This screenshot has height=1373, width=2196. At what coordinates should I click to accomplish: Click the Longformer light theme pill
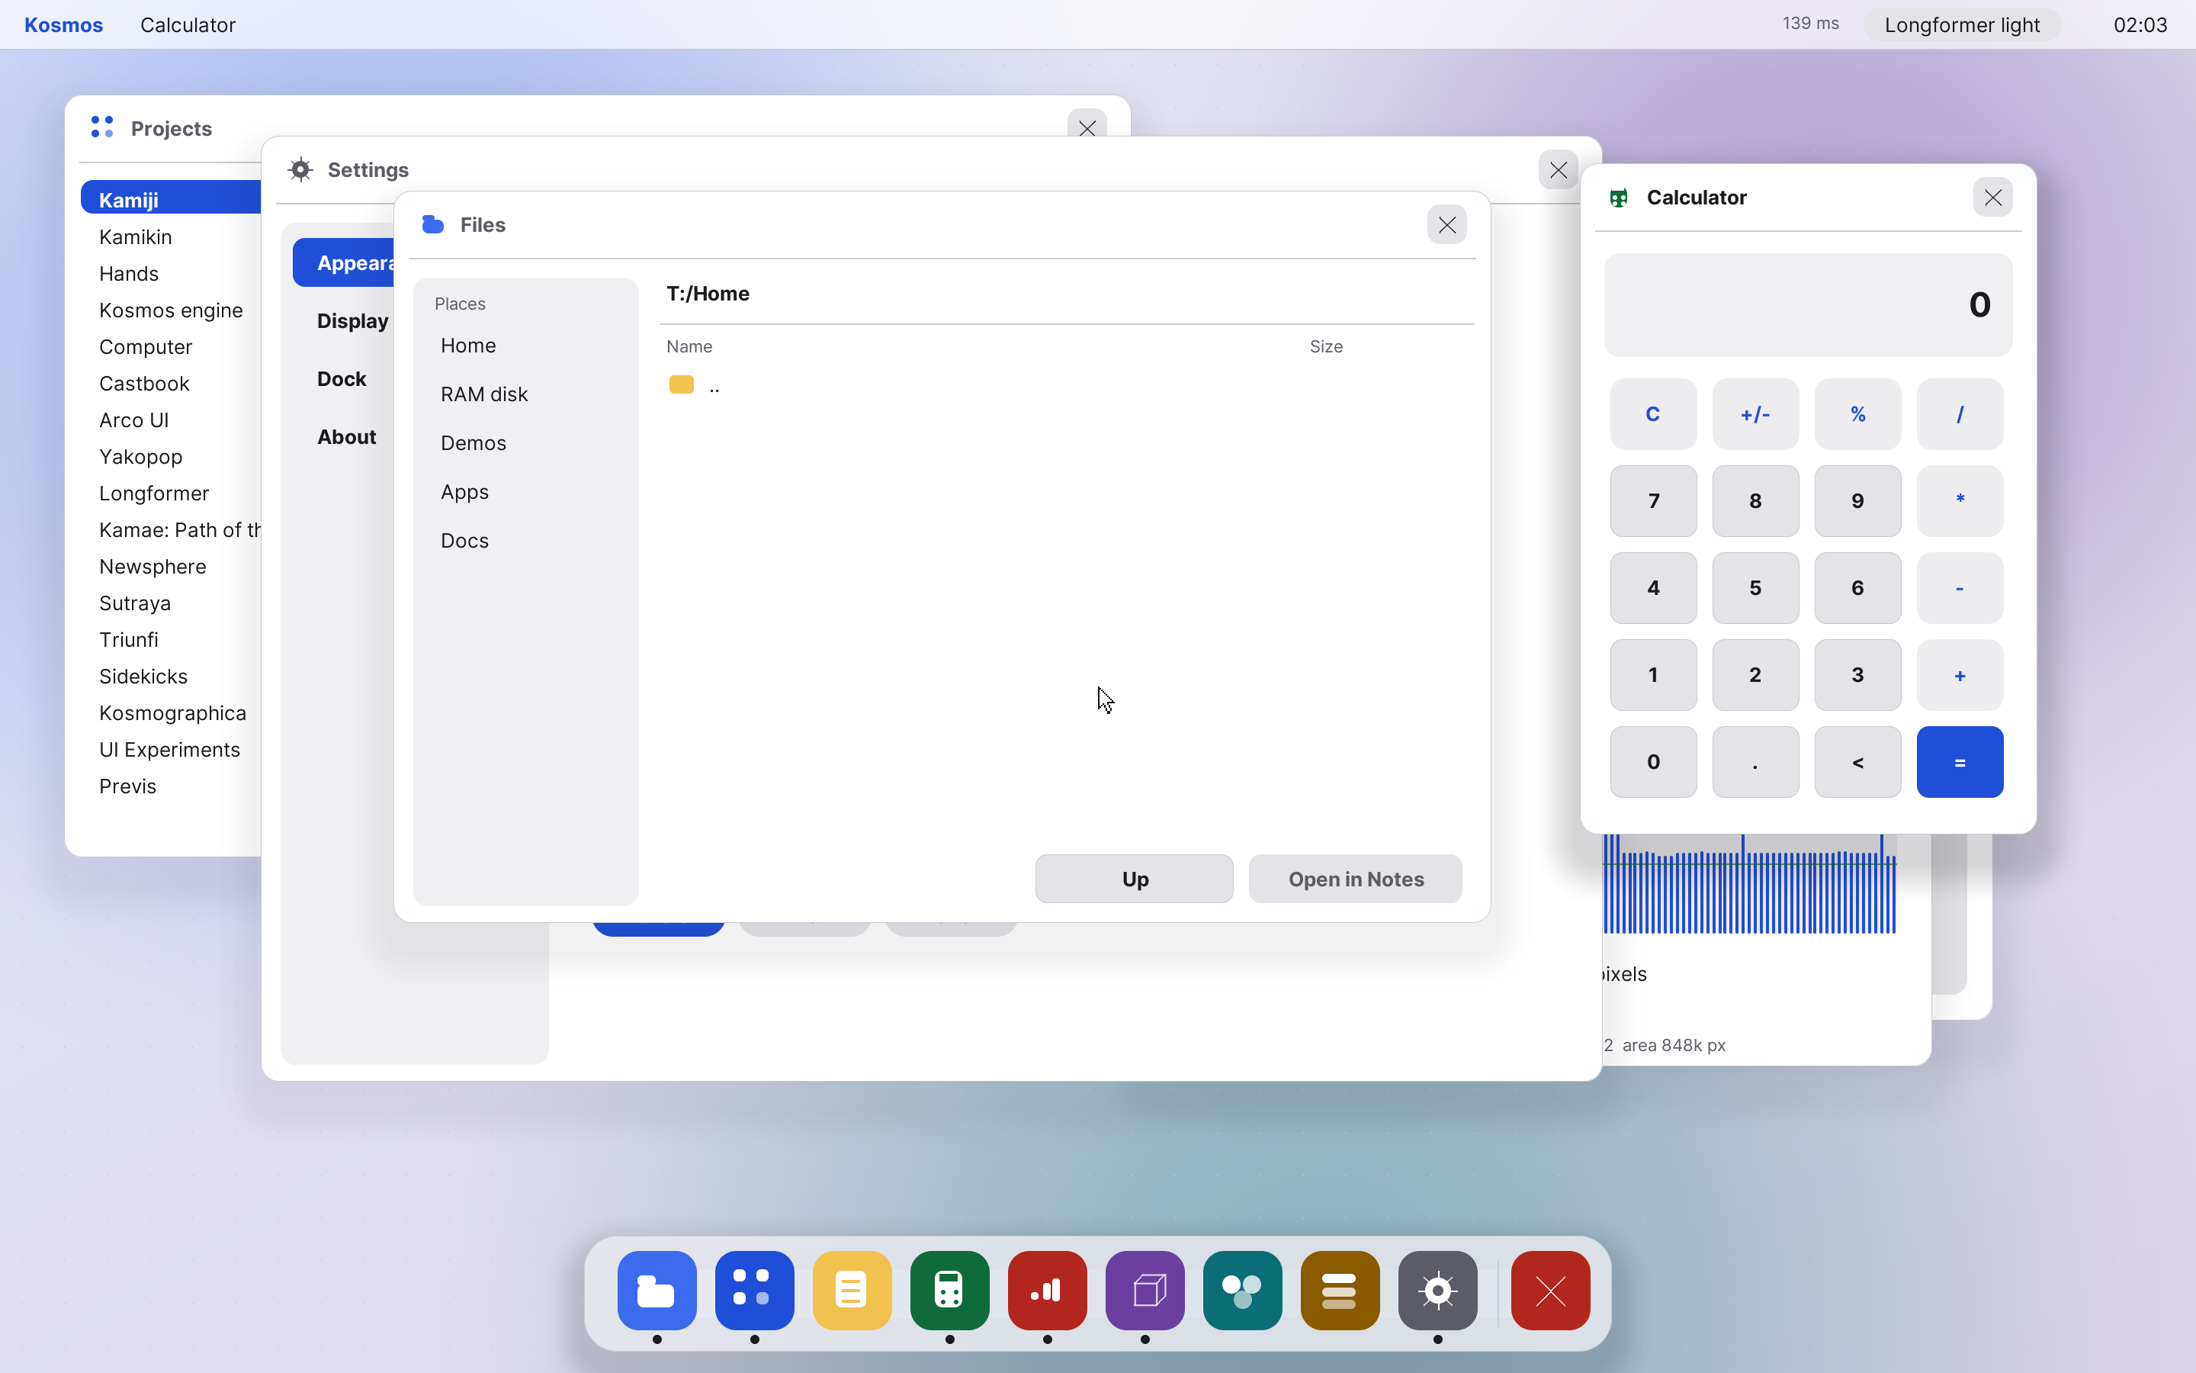(1962, 24)
